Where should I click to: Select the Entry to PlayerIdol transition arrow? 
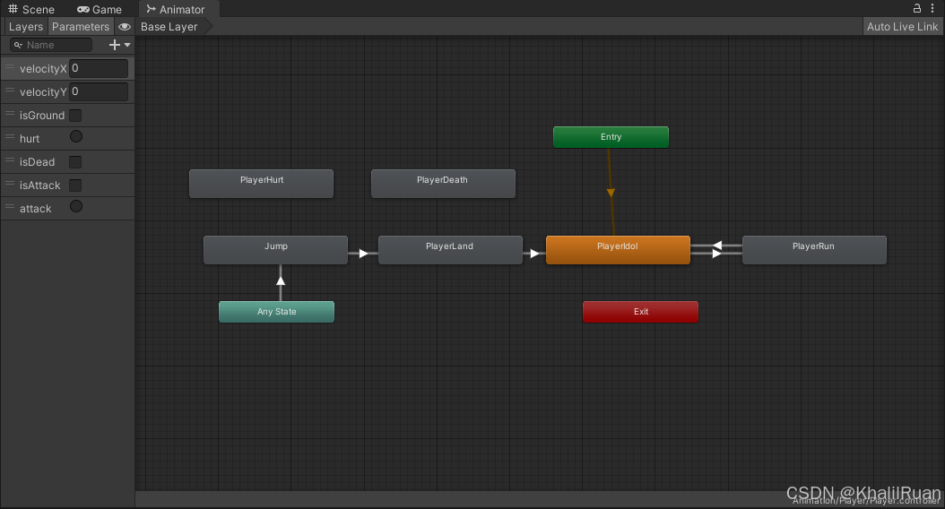(611, 192)
